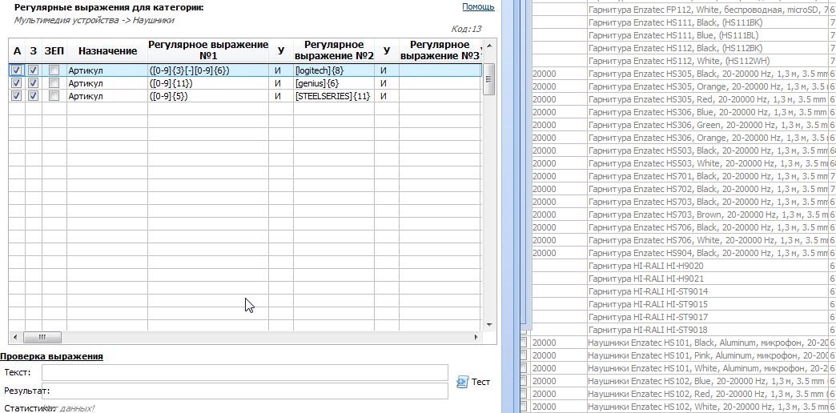This screenshot has width=836, height=413.
Task: Open the Помощь help link
Action: tap(478, 7)
